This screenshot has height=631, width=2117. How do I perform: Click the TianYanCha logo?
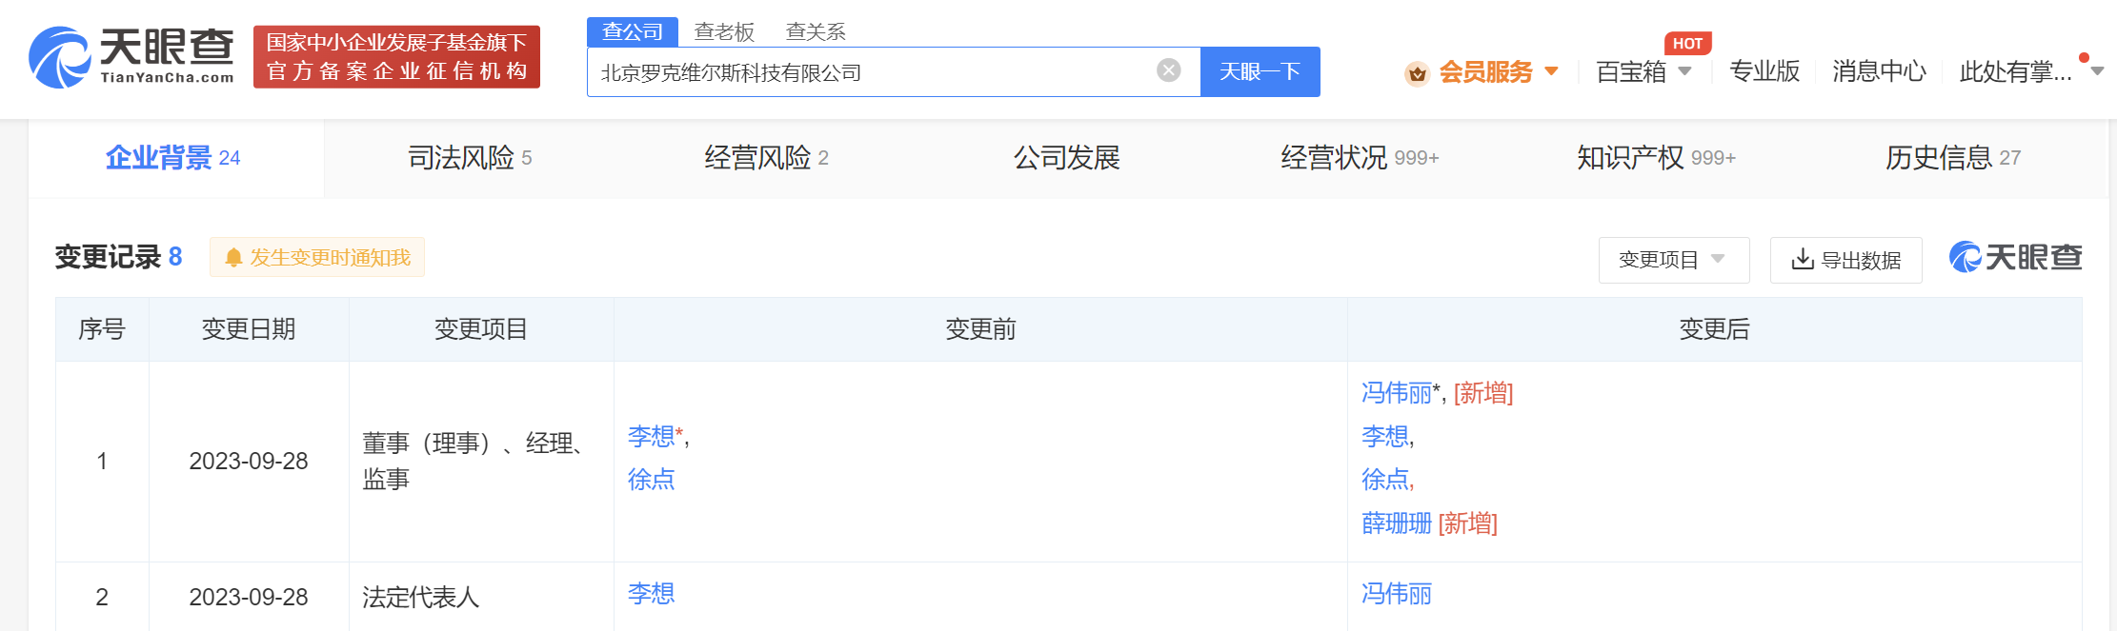[131, 57]
